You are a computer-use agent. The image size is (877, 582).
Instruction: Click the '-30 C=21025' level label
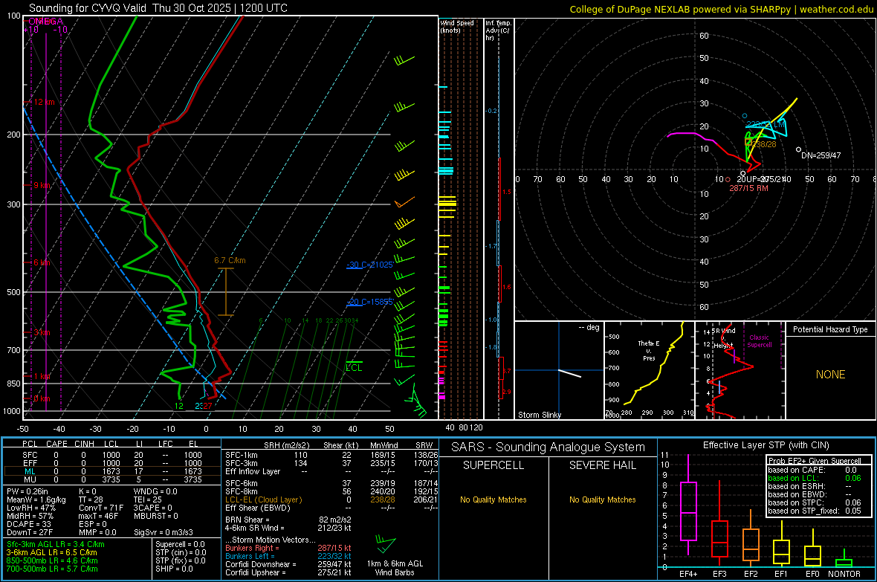click(x=369, y=264)
